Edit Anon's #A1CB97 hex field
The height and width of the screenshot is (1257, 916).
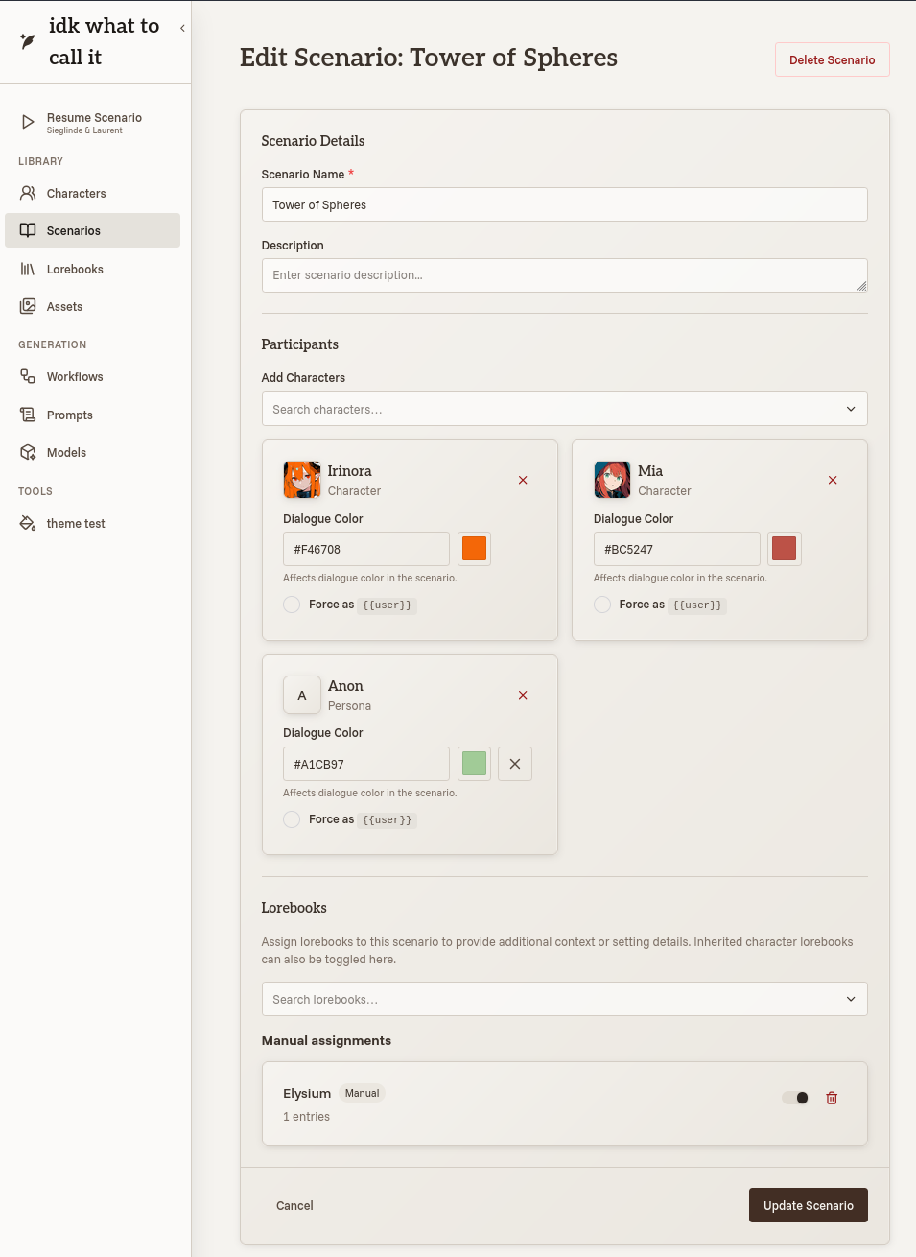pos(366,764)
